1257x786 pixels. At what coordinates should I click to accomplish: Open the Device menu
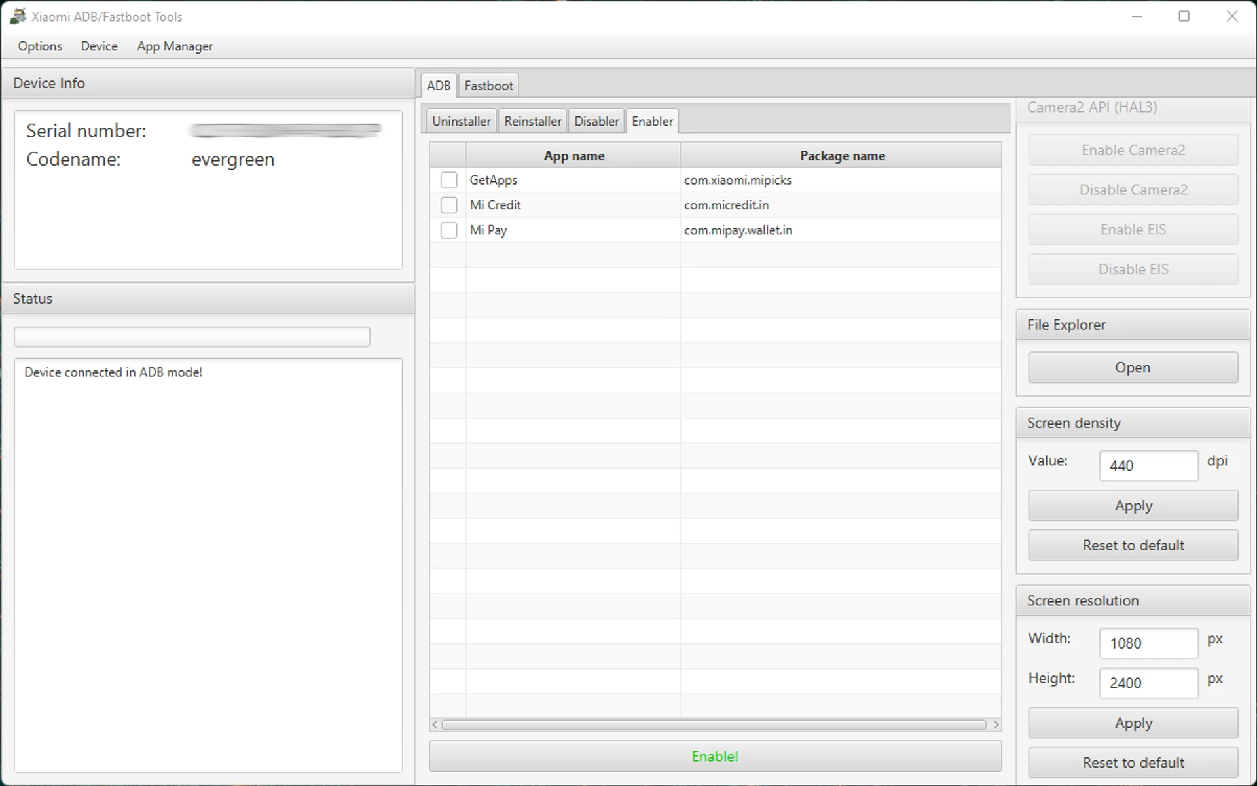(x=100, y=46)
